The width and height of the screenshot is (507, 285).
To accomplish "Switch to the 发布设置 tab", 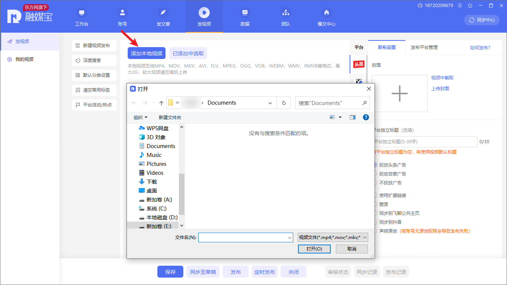I will tap(387, 47).
